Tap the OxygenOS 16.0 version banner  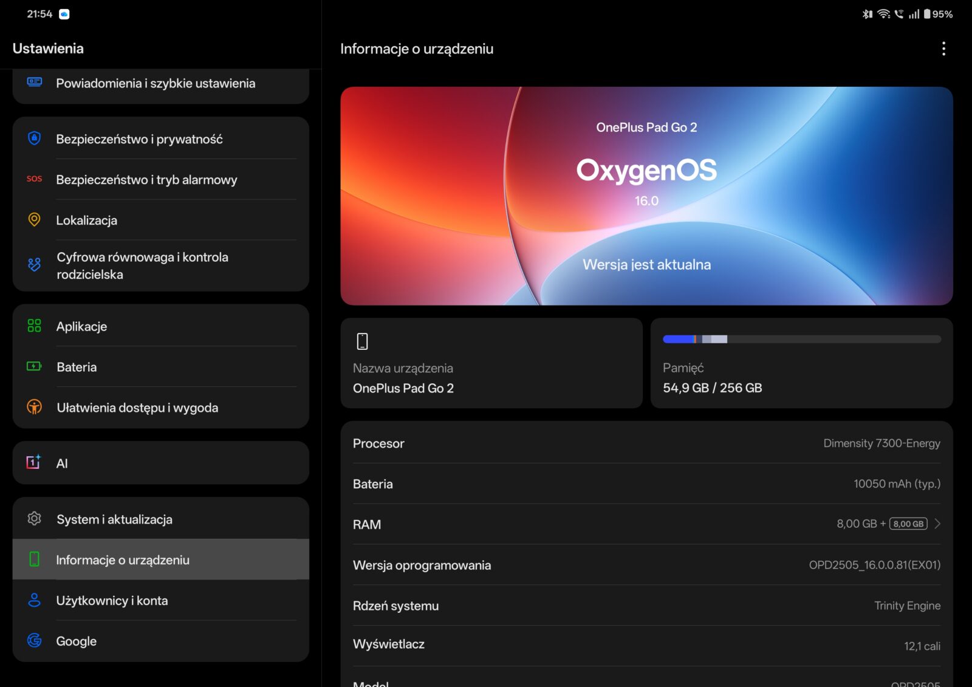[x=646, y=196]
